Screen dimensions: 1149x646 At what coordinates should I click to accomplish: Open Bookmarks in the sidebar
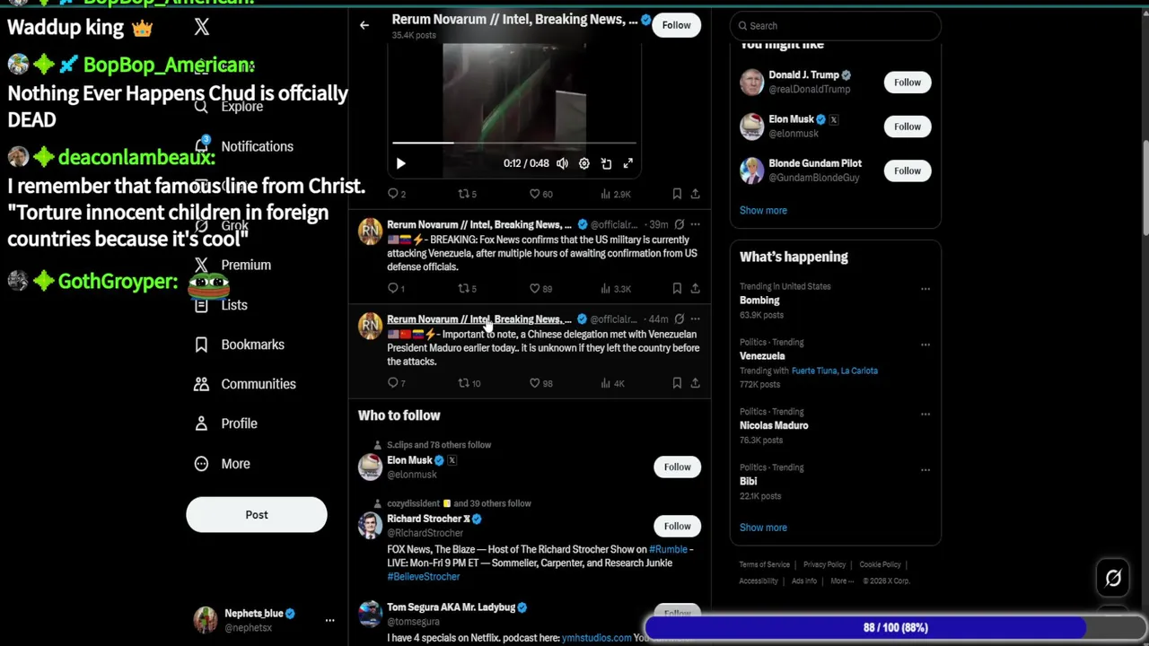239,345
